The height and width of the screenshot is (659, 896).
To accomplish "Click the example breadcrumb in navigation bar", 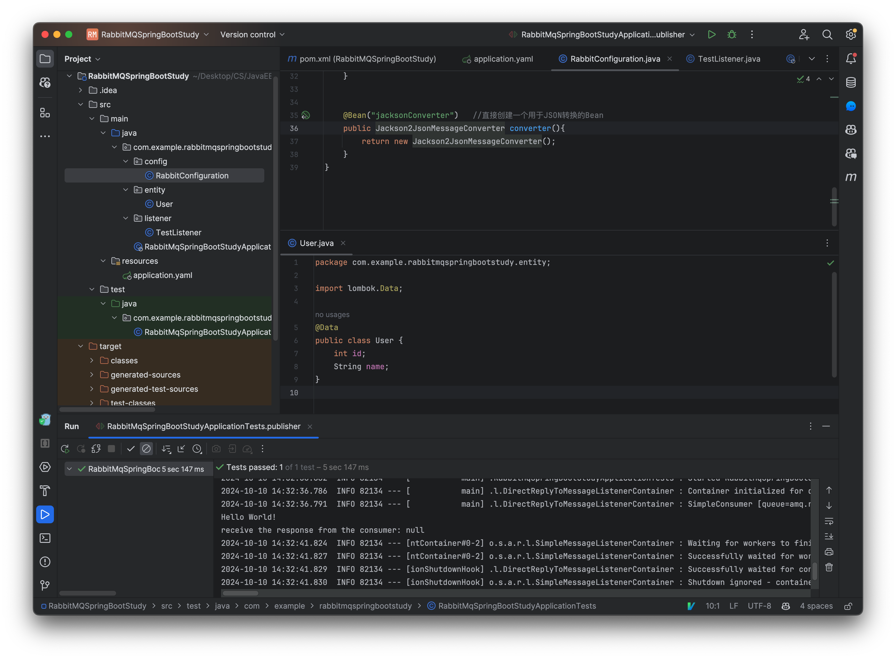I will point(289,606).
